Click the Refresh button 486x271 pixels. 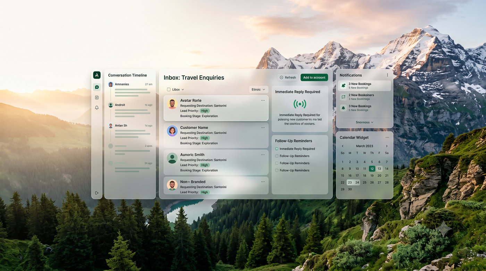pyautogui.click(x=288, y=77)
